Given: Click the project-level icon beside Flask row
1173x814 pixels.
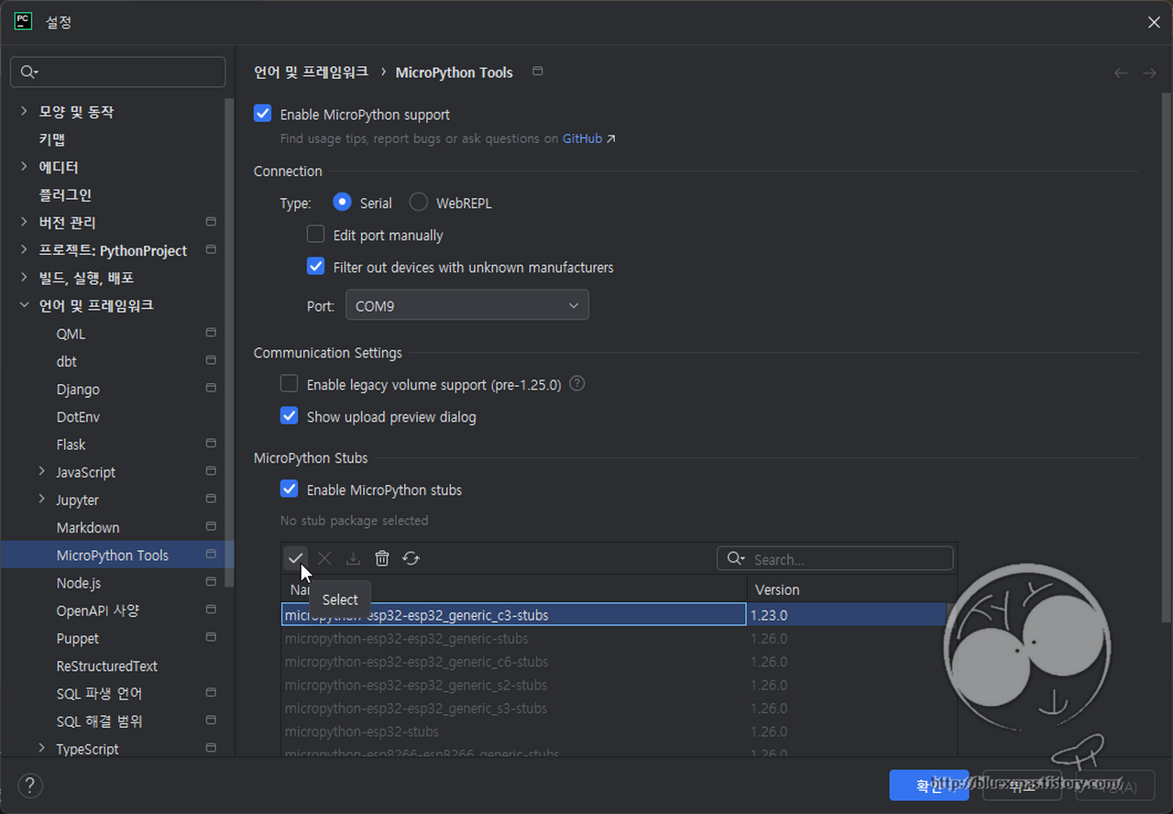Looking at the screenshot, I should (211, 444).
